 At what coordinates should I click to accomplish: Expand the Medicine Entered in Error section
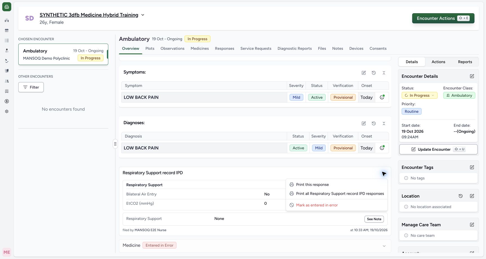point(384,246)
